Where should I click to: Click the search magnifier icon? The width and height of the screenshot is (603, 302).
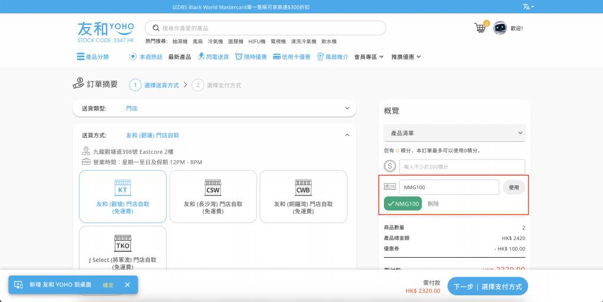click(x=155, y=28)
